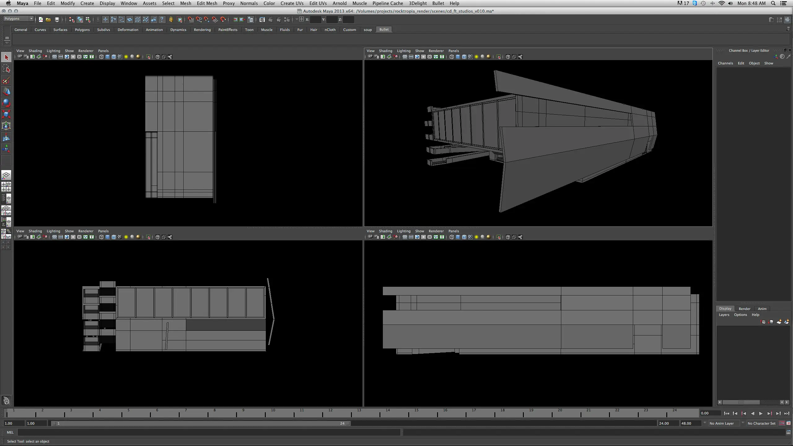Pick the Rotate tool sphere icon

coord(6,103)
